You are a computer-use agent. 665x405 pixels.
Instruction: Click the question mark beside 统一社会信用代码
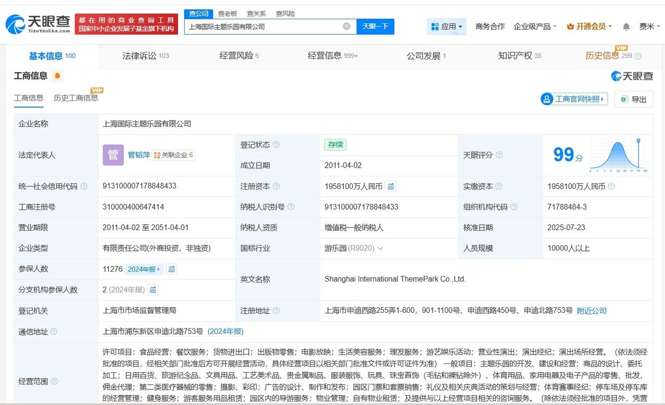[84, 186]
